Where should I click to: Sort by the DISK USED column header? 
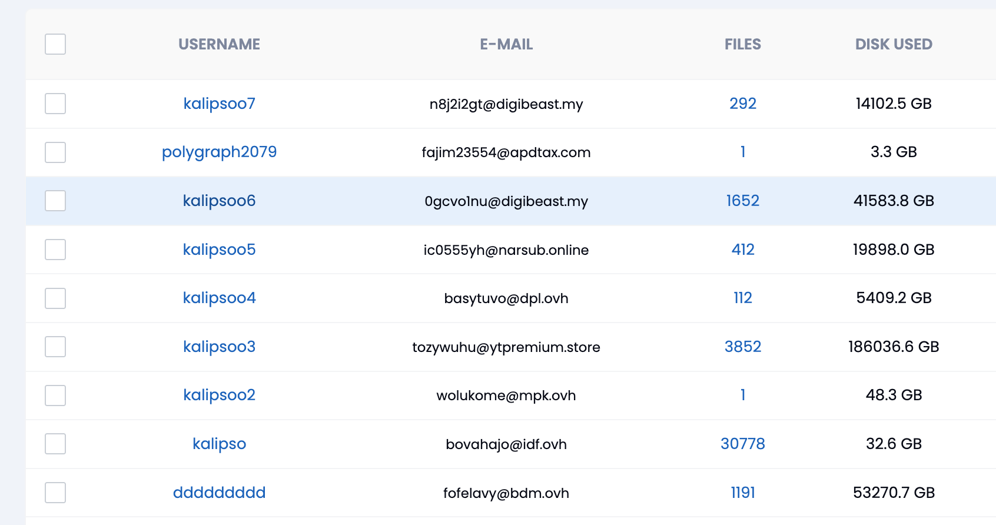pos(894,44)
